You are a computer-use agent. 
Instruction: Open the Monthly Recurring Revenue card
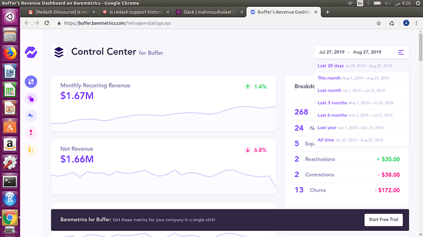click(x=164, y=103)
